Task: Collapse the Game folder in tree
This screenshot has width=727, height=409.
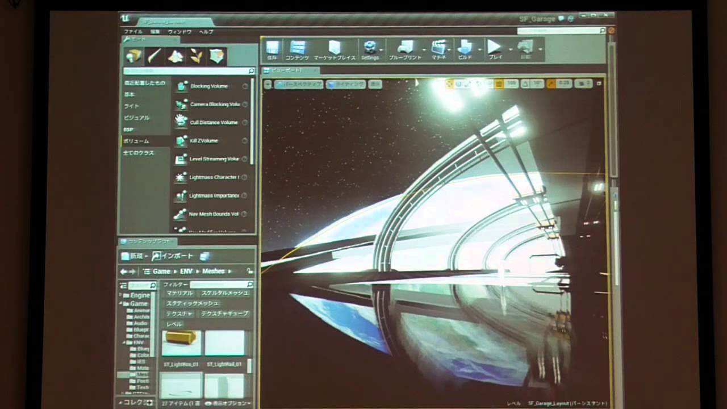Action: tap(120, 303)
